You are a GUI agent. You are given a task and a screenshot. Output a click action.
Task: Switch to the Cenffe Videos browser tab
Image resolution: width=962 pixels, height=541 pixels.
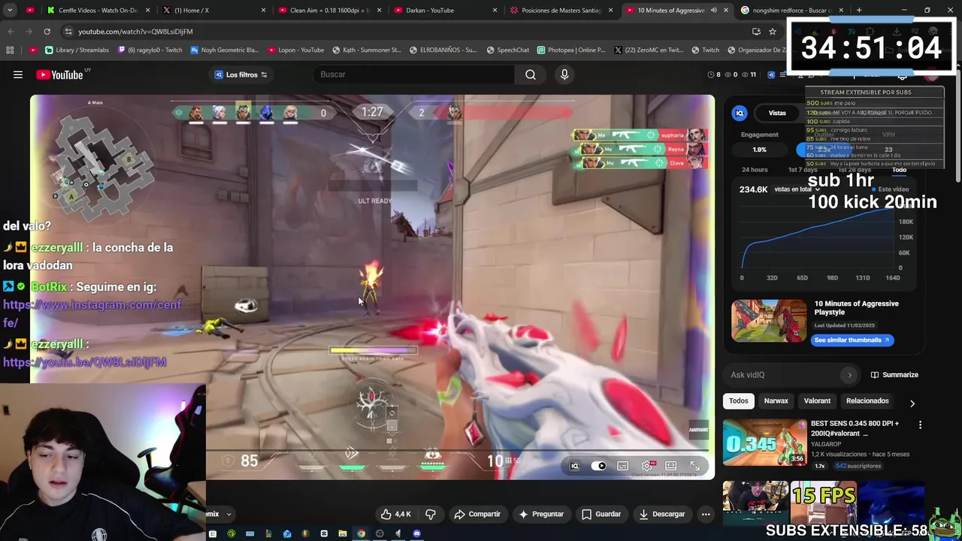[x=98, y=11]
